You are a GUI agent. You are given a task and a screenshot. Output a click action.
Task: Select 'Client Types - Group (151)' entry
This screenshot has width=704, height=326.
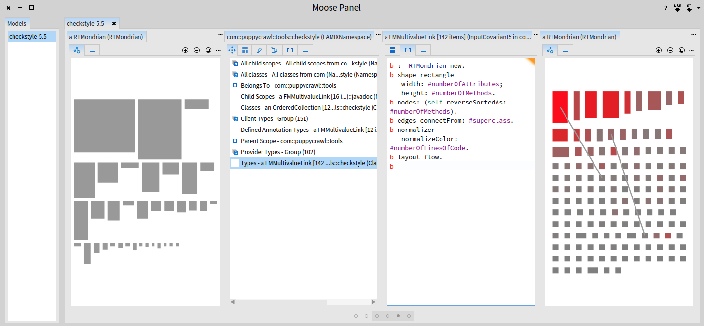coord(274,119)
